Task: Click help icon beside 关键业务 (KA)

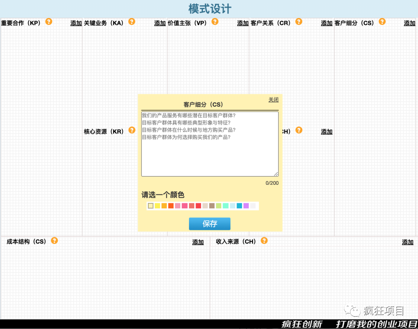Action: point(132,22)
